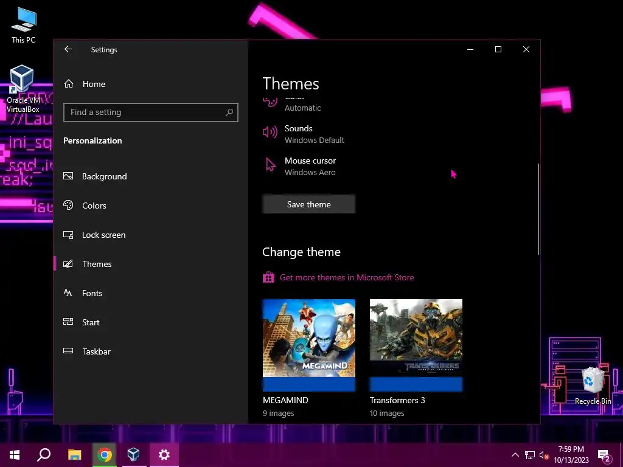Click the Settings gear on the taskbar
623x467 pixels.
164,455
